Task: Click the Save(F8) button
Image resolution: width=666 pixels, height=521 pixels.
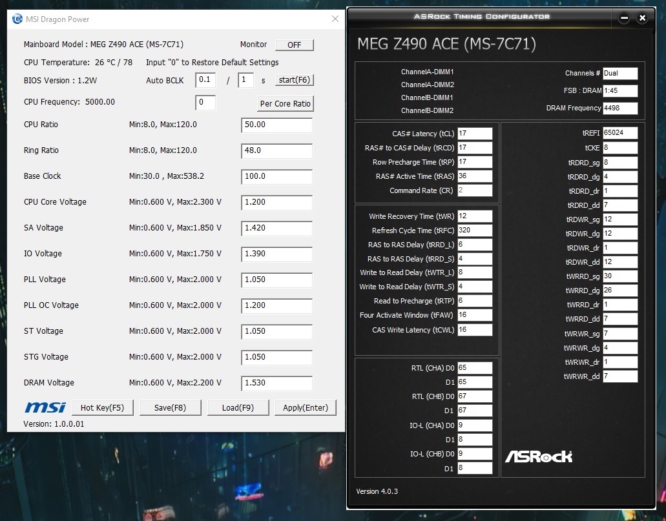Action: click(x=170, y=407)
